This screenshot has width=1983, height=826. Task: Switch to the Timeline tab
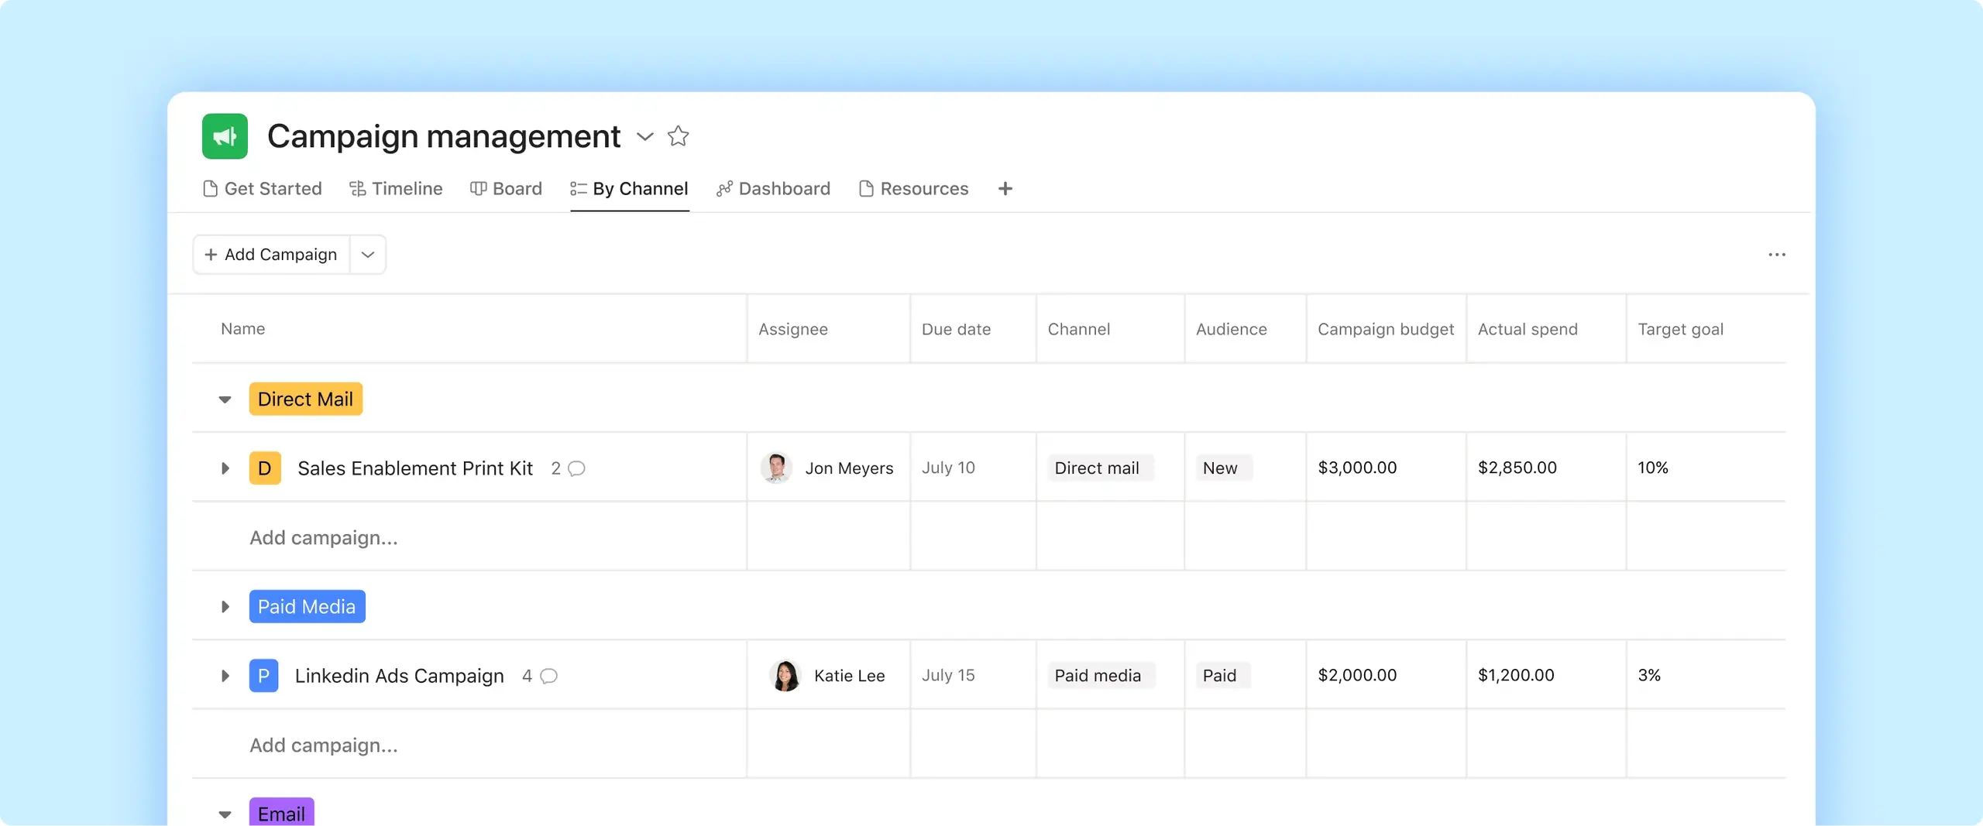(396, 189)
